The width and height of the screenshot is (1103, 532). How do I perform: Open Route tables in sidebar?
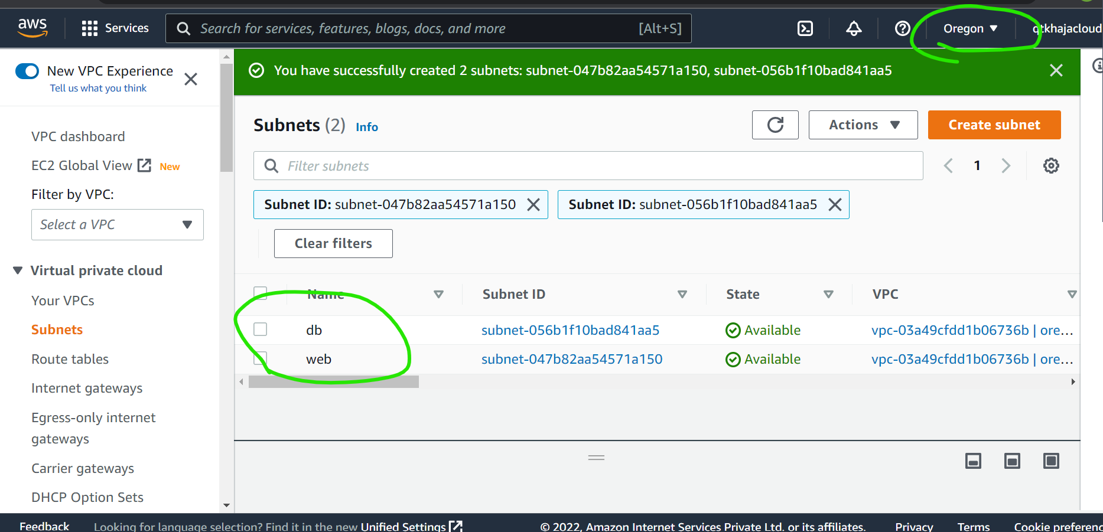coord(70,359)
